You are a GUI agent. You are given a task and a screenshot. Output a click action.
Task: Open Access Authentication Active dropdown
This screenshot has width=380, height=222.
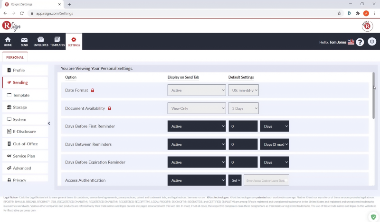tap(197, 180)
